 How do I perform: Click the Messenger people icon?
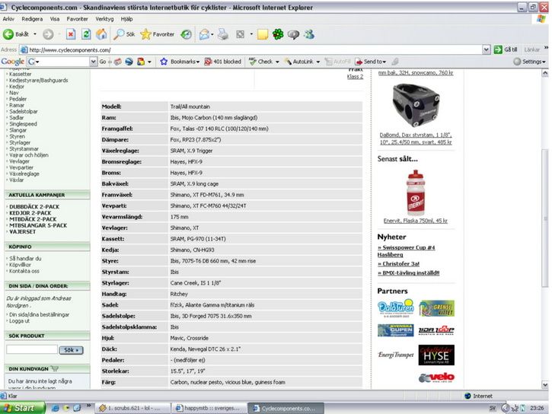click(x=309, y=34)
